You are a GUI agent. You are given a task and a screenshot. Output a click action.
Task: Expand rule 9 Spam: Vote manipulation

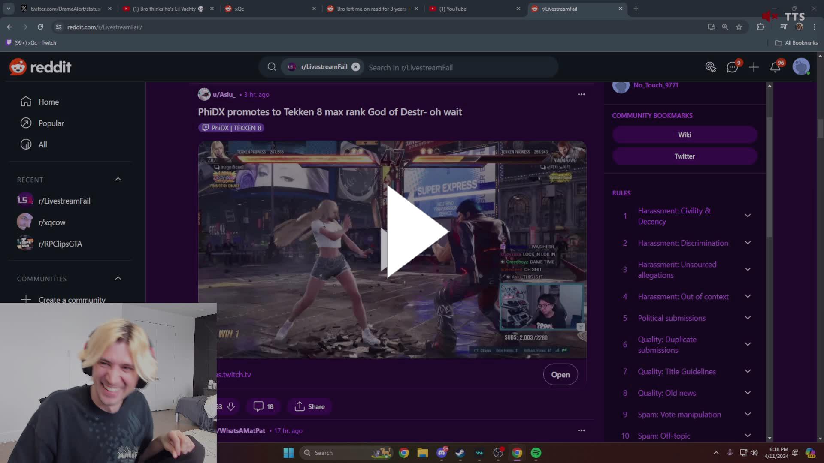(x=748, y=414)
